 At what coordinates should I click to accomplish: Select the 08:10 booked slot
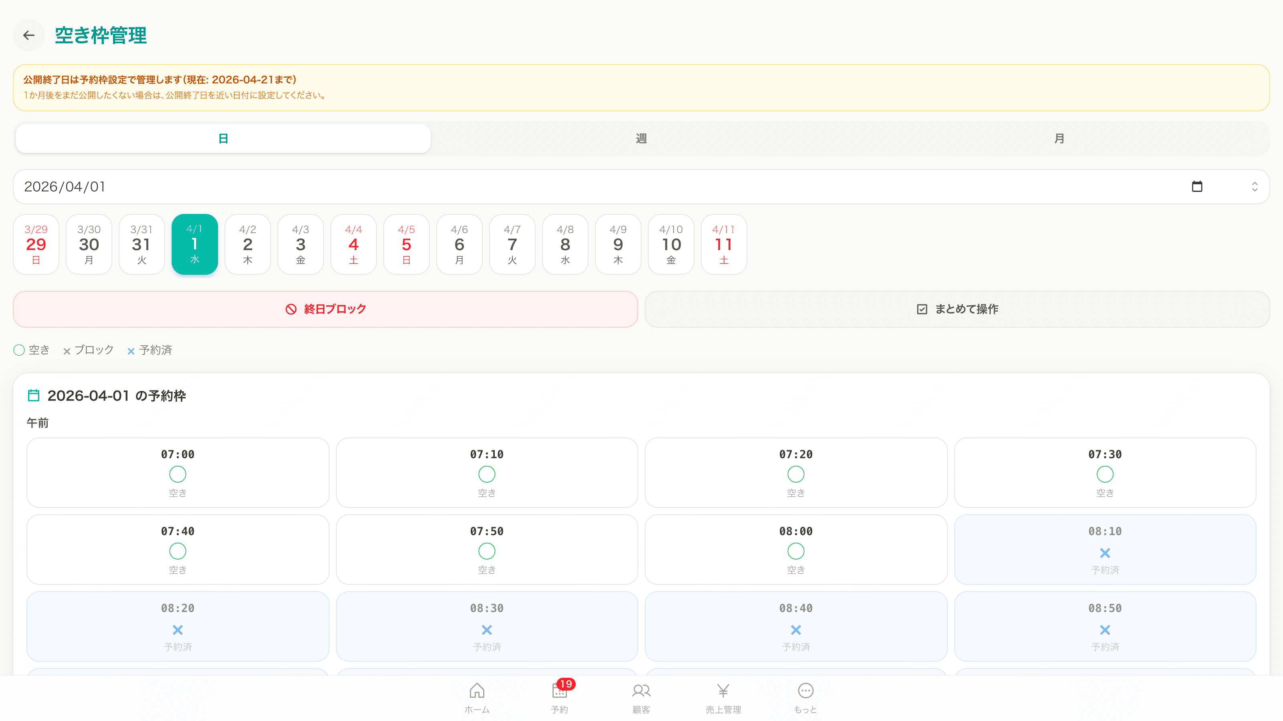pyautogui.click(x=1105, y=549)
